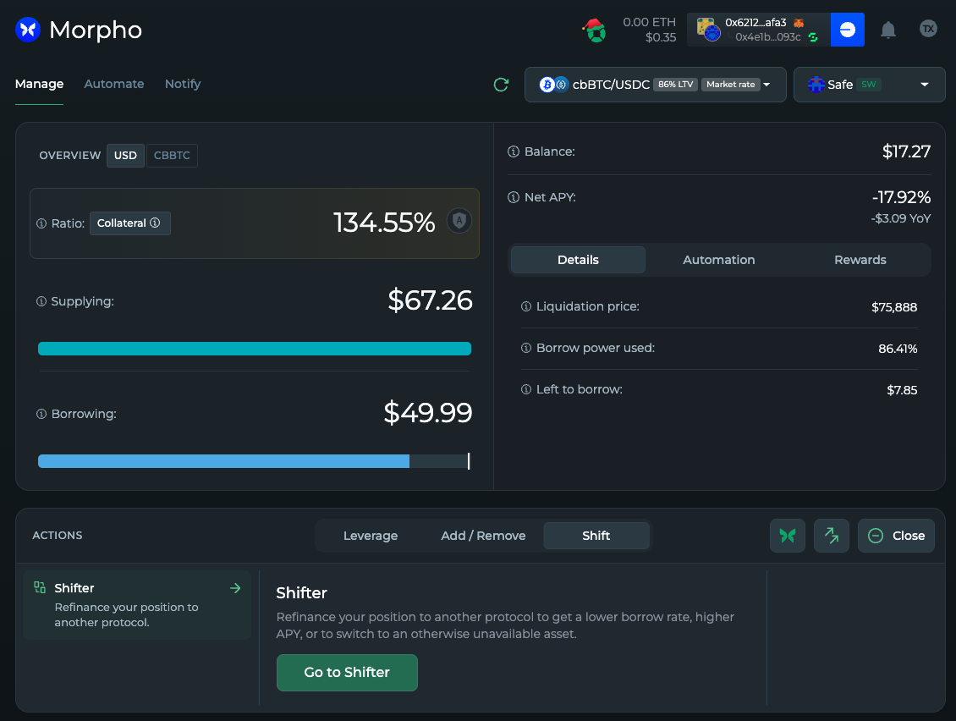The height and width of the screenshot is (721, 956).
Task: Open the notifications bell
Action: [x=888, y=30]
